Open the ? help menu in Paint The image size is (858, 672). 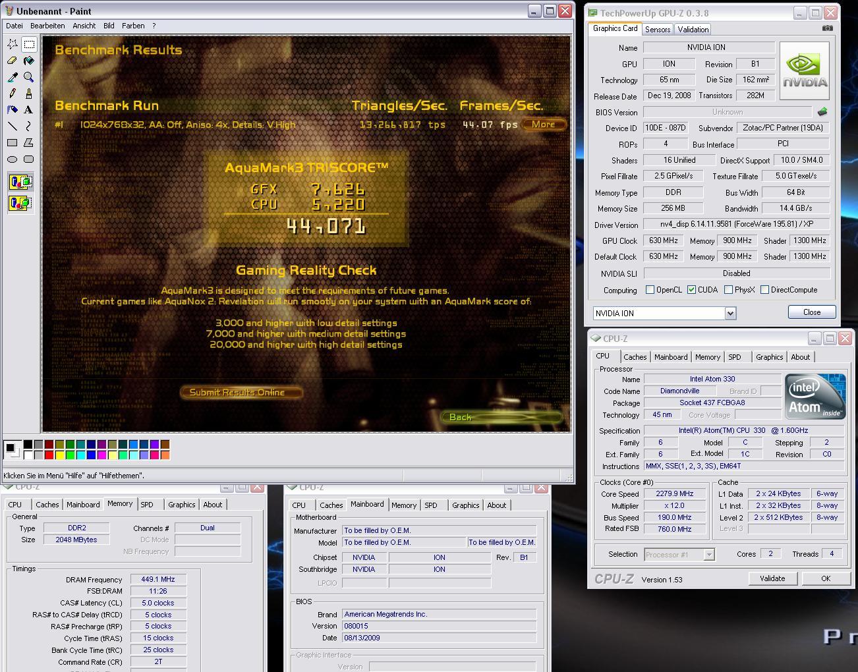pyautogui.click(x=154, y=26)
